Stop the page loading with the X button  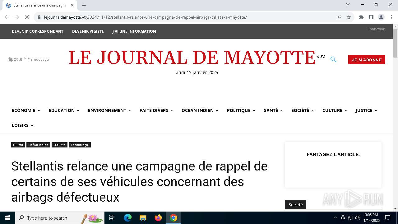(27, 17)
